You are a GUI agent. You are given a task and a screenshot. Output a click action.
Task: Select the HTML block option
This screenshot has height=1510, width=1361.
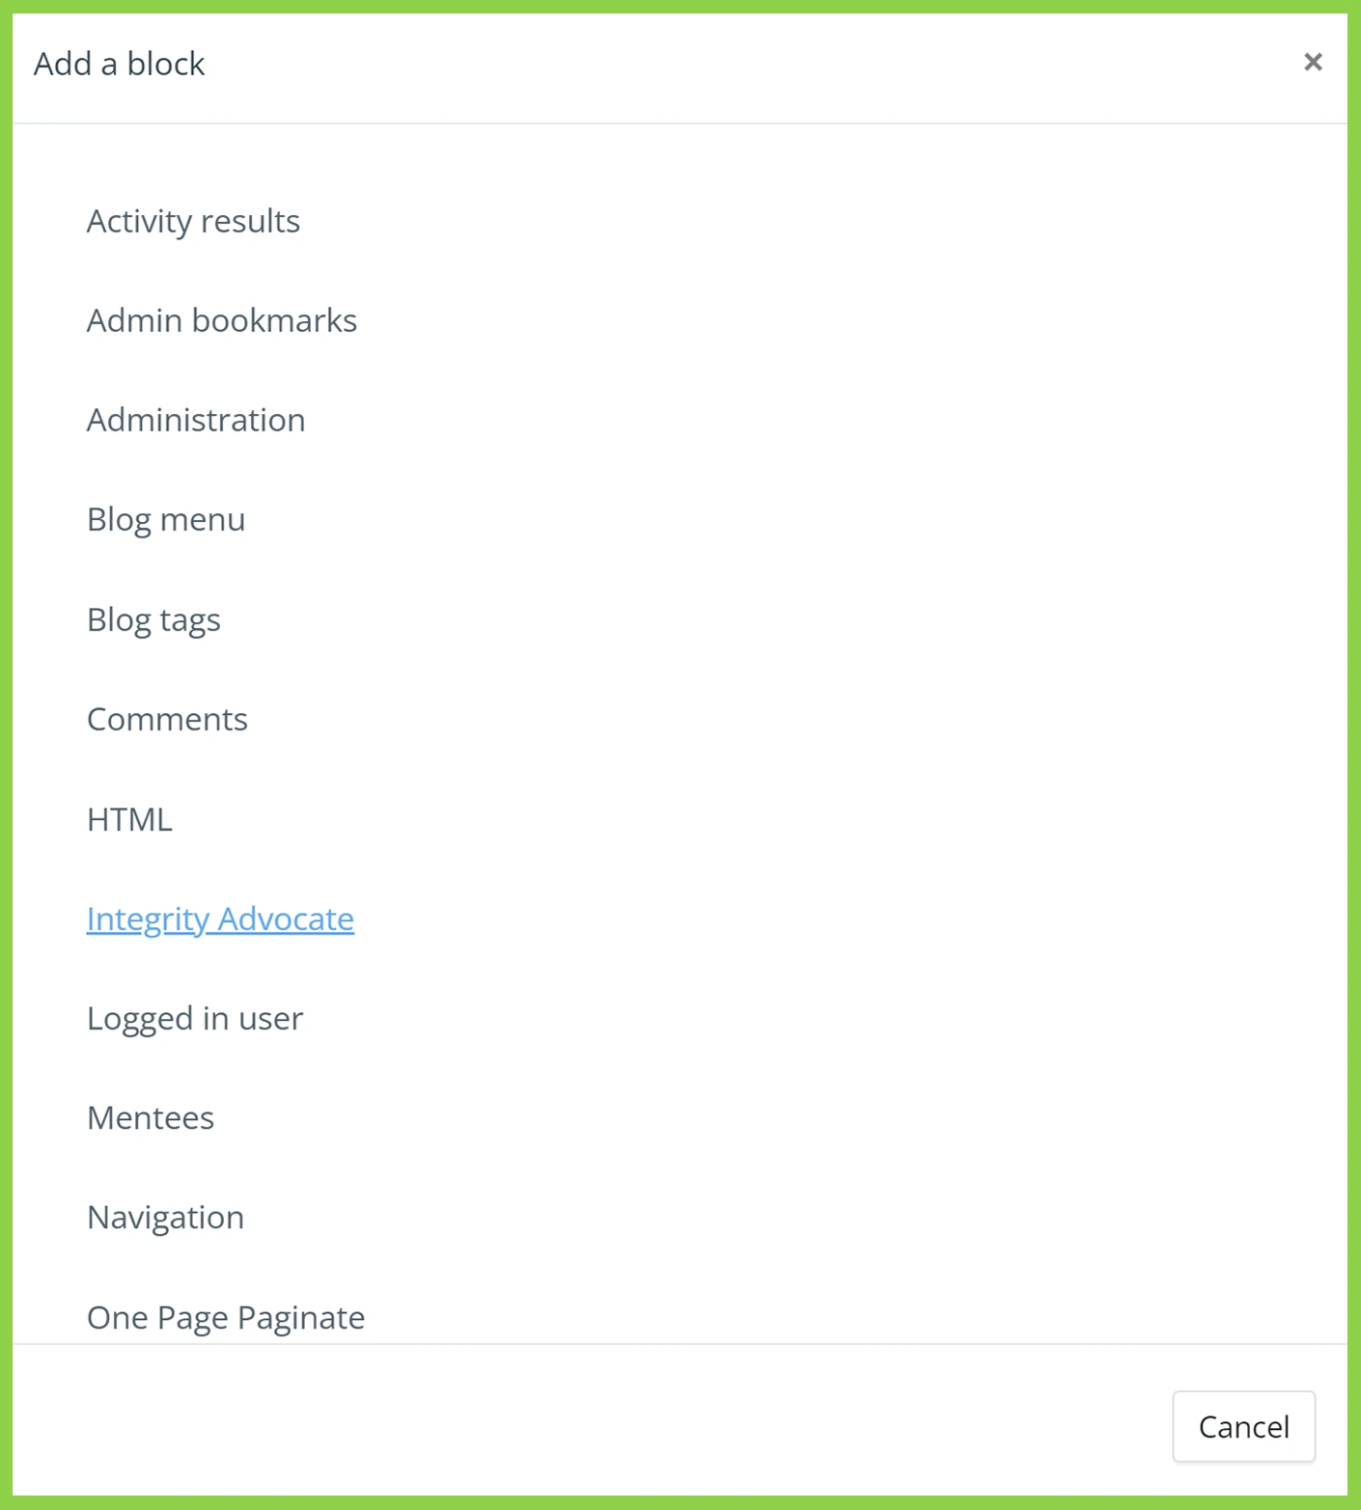coord(129,819)
